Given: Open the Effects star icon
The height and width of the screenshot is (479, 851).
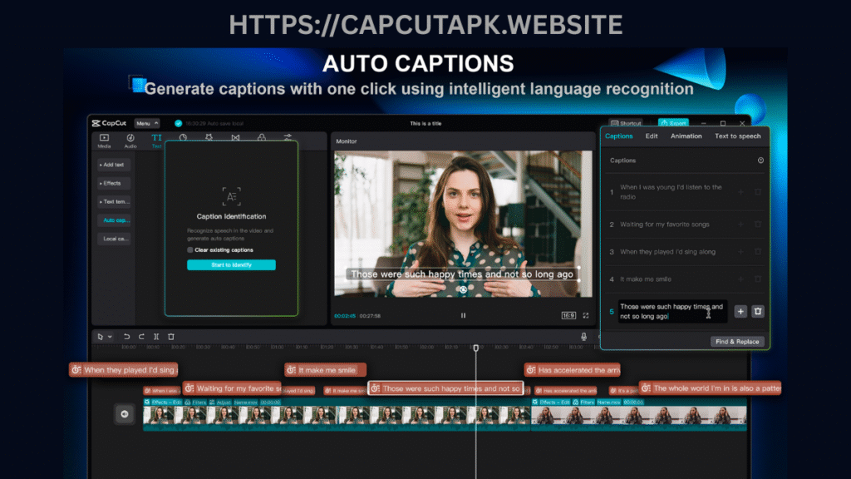Looking at the screenshot, I should coord(209,138).
